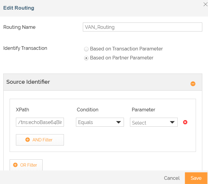Select Based on Transaction Parameter radio button
208x184 pixels.
click(x=86, y=49)
